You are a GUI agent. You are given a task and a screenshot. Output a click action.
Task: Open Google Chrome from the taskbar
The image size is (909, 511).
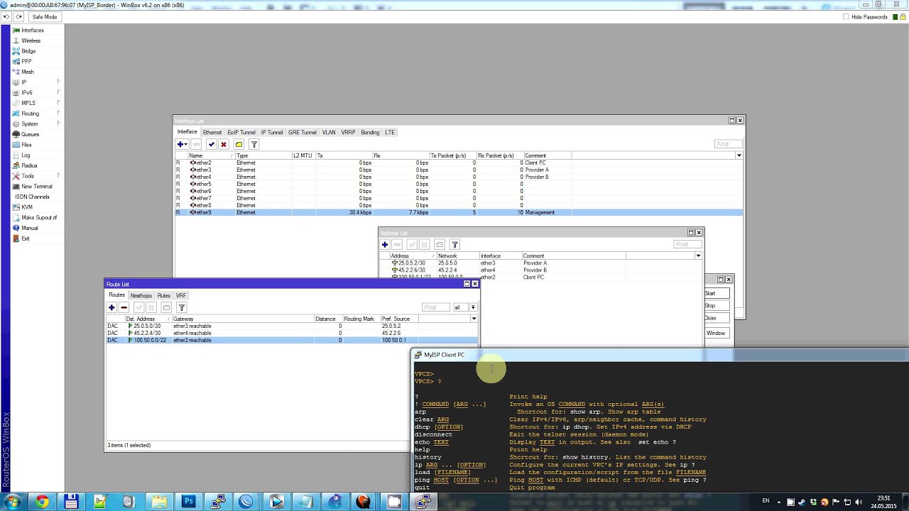click(x=42, y=502)
